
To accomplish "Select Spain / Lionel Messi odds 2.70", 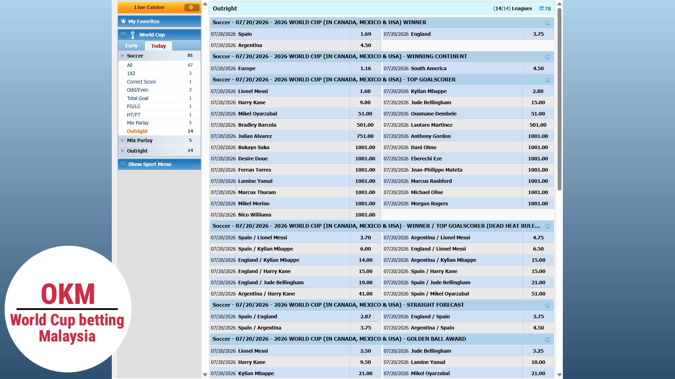I will [366, 238].
